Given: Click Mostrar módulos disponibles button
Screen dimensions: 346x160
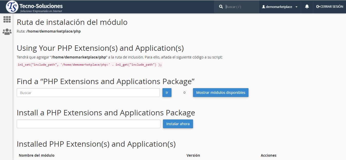Looking at the screenshot, I should [x=220, y=93].
